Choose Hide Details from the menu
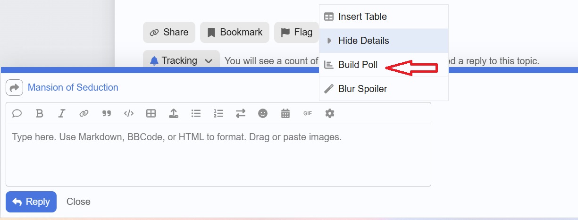 [x=363, y=41]
